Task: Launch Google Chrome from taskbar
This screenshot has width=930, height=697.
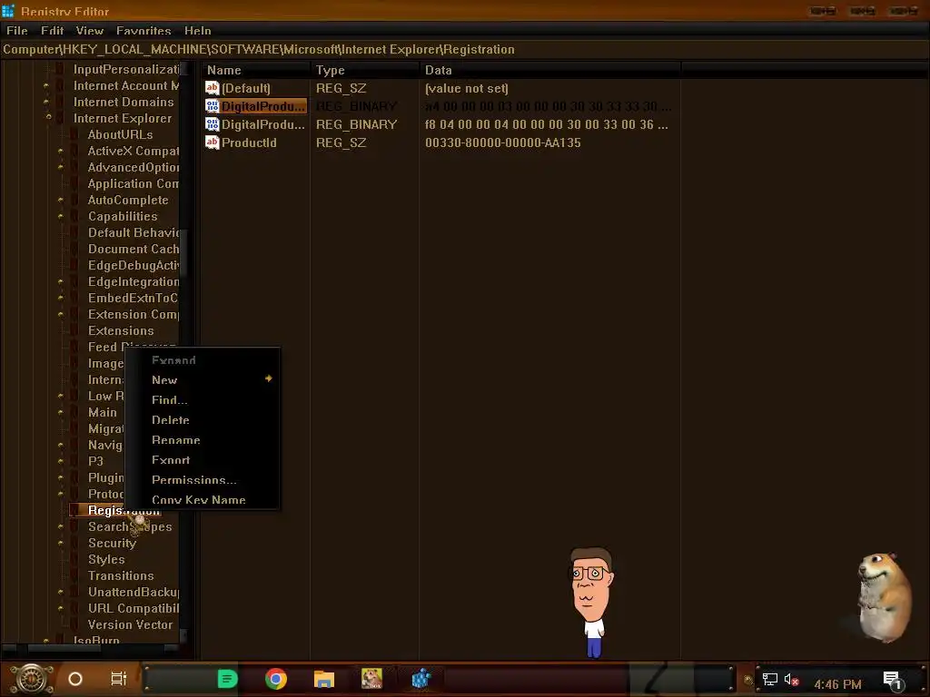Action: click(x=276, y=679)
